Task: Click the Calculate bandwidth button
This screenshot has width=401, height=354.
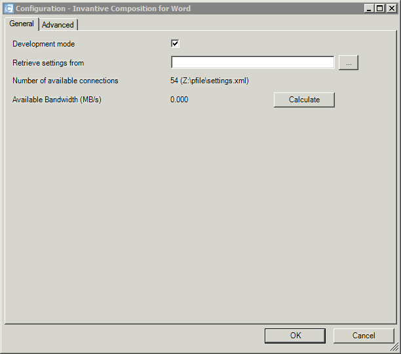Action: tap(304, 100)
